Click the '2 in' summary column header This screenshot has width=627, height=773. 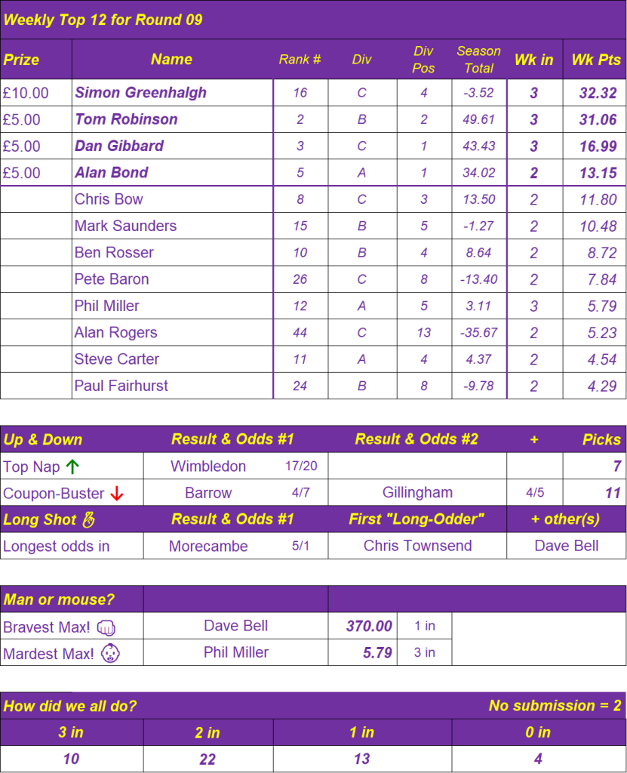[207, 732]
